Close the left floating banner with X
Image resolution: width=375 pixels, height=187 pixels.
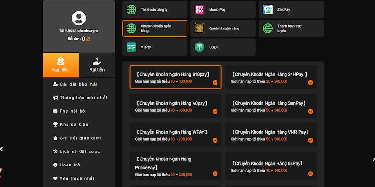tap(1, 149)
